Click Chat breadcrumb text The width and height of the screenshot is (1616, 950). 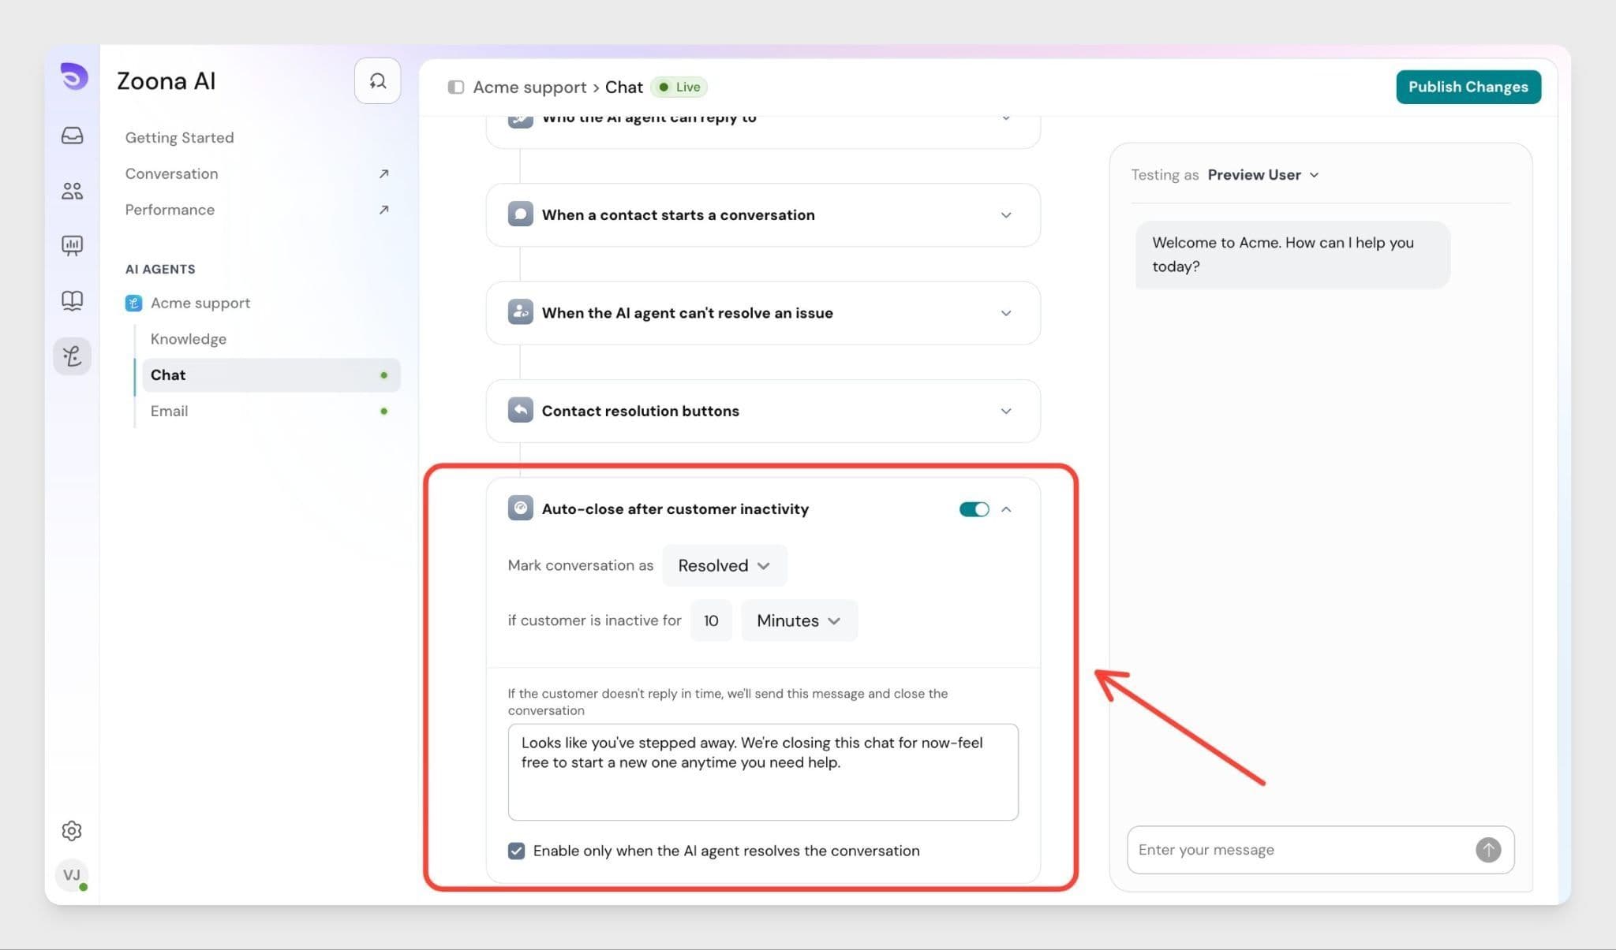[623, 88]
